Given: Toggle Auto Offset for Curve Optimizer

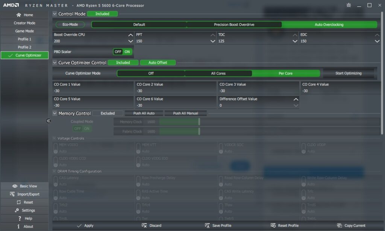Looking at the screenshot, I should (x=158, y=63).
